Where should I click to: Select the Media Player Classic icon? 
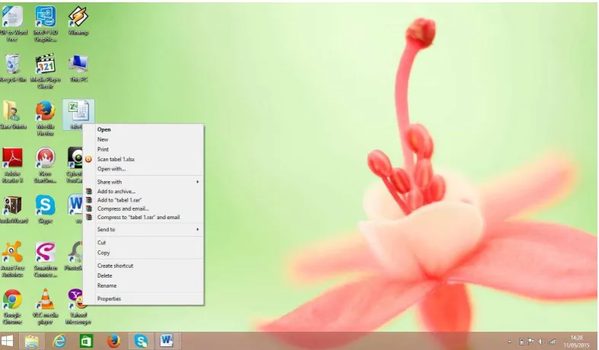click(x=46, y=71)
